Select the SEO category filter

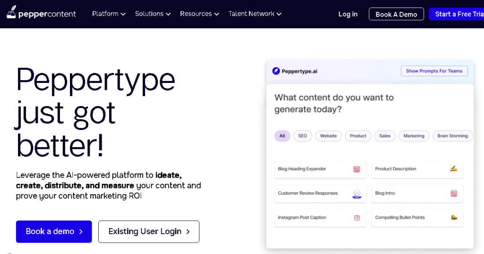point(302,136)
